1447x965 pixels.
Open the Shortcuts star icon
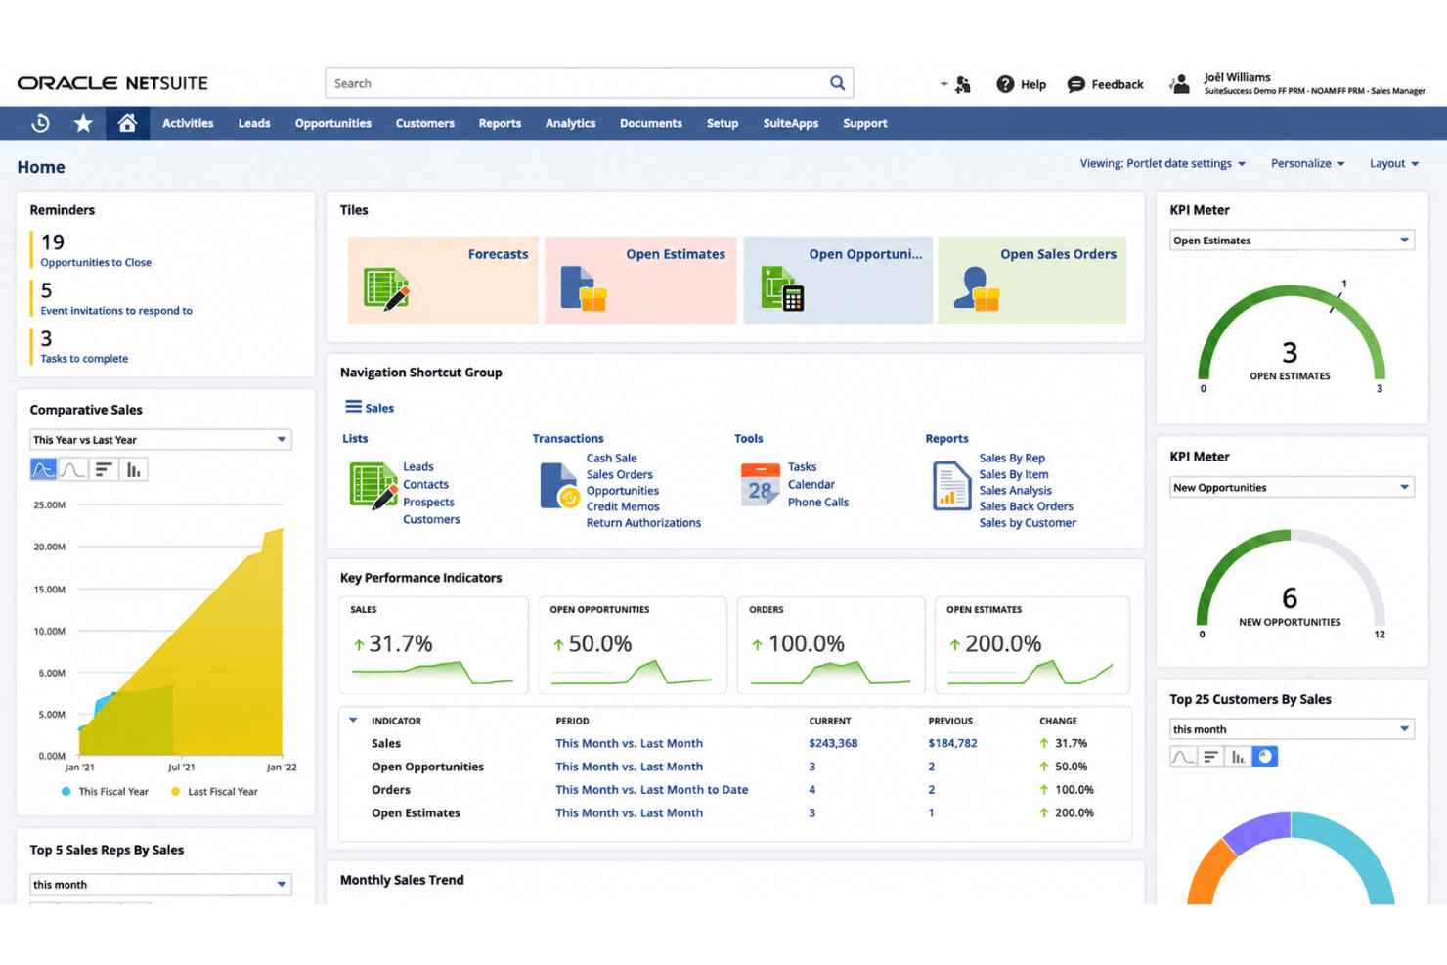tap(83, 123)
